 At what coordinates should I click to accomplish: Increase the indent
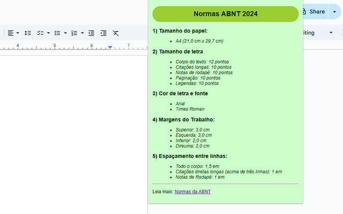pos(103,33)
